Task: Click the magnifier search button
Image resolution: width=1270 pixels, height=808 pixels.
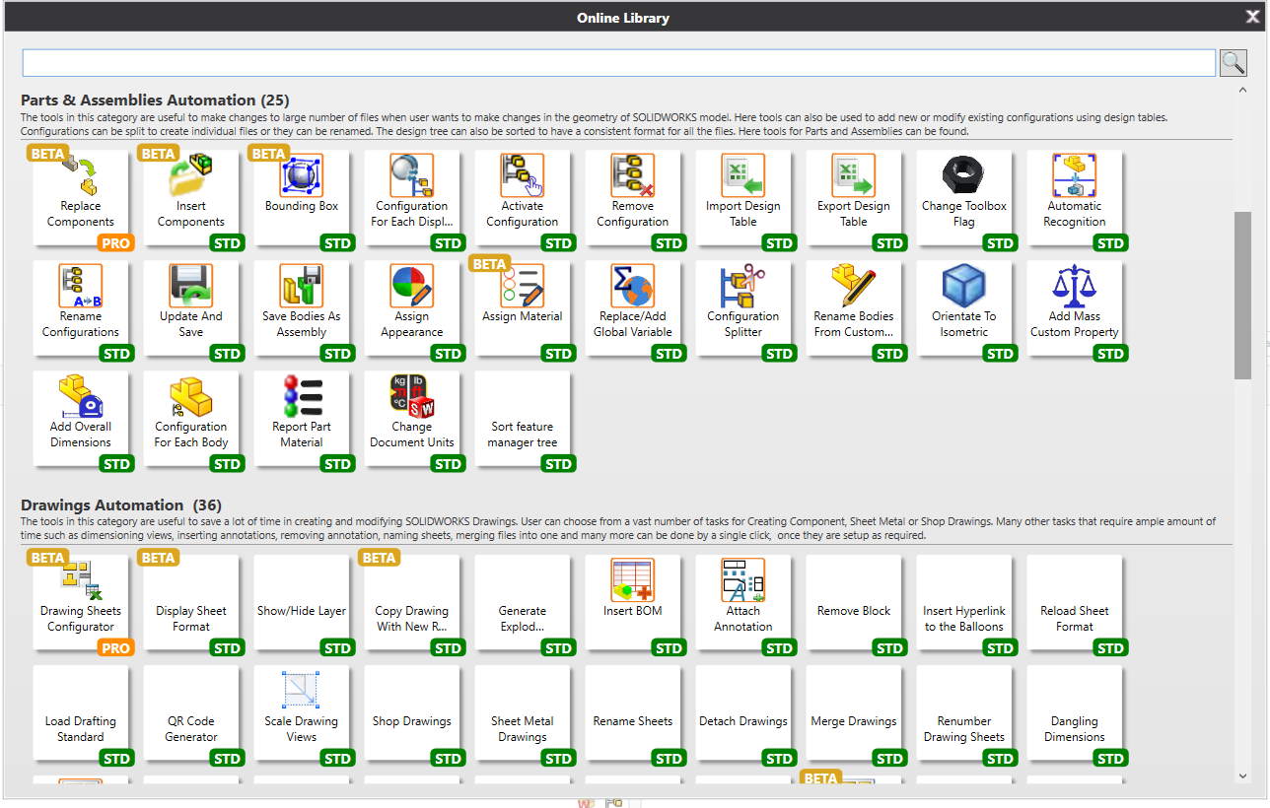Action: tap(1234, 63)
